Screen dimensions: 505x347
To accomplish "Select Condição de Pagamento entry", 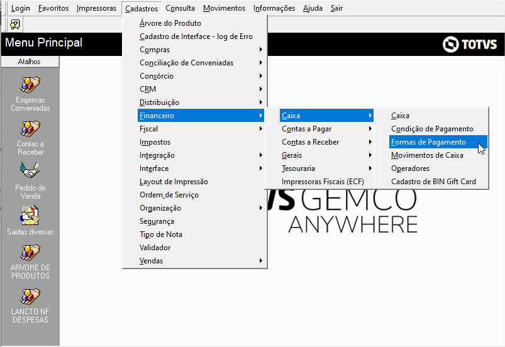I will (x=438, y=129).
